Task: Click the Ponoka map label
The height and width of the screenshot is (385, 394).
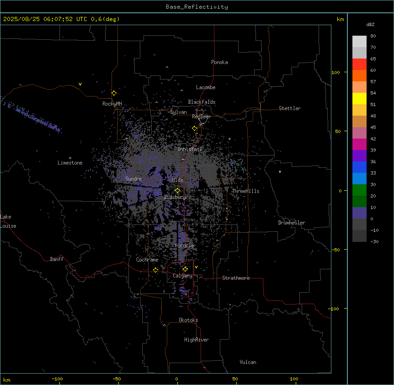Action: coord(219,62)
